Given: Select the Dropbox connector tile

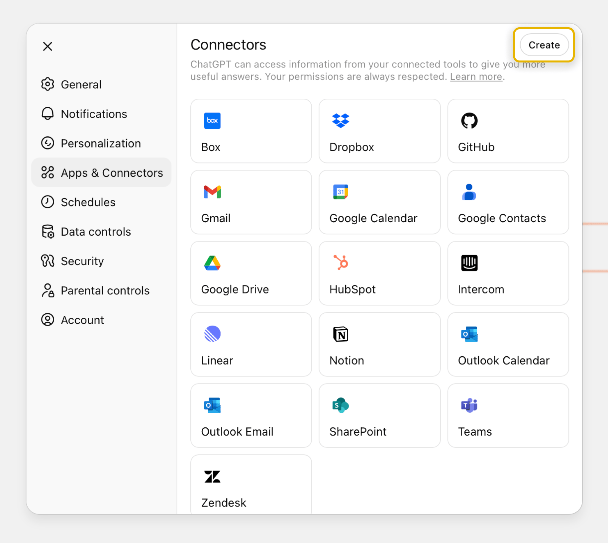Looking at the screenshot, I should [379, 131].
